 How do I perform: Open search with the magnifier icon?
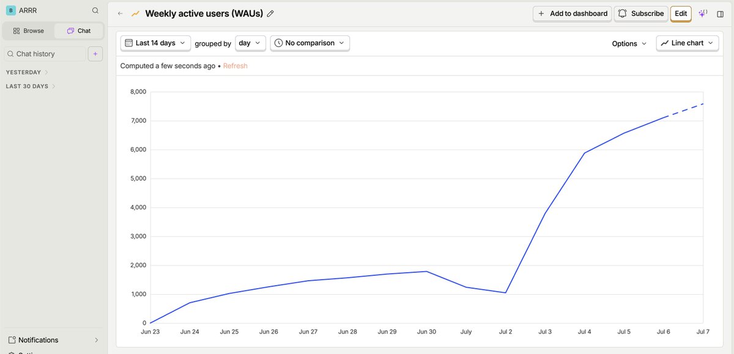95,10
